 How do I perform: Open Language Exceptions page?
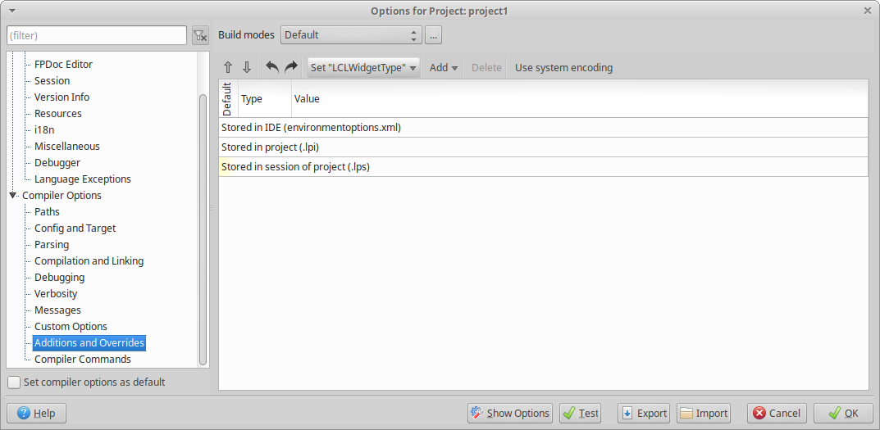coord(83,179)
